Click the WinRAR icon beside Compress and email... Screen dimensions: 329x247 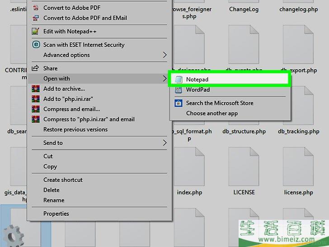(36, 109)
